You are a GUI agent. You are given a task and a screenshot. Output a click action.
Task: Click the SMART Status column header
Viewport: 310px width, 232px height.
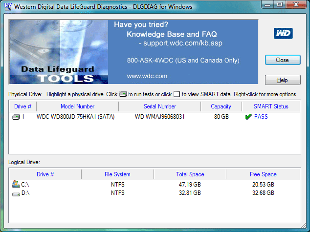coord(271,106)
